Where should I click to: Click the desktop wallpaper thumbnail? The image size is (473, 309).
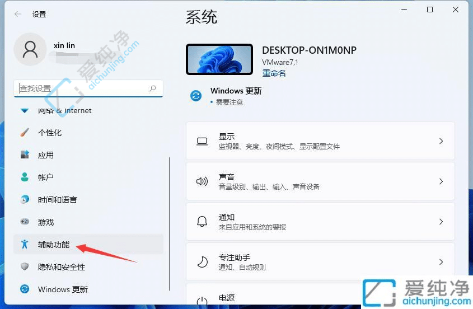point(219,59)
